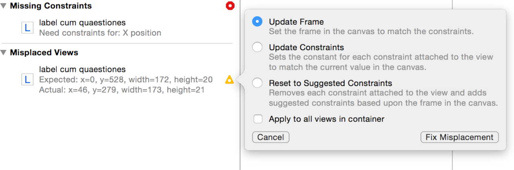Click the Misplaced Views header text

(44, 53)
